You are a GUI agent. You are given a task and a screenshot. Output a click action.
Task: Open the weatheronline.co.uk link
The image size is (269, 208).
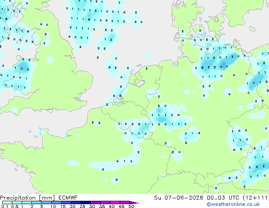(233, 204)
